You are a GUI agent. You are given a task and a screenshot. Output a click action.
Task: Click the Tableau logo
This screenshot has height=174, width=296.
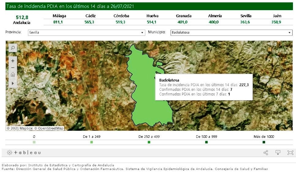coord(24,153)
